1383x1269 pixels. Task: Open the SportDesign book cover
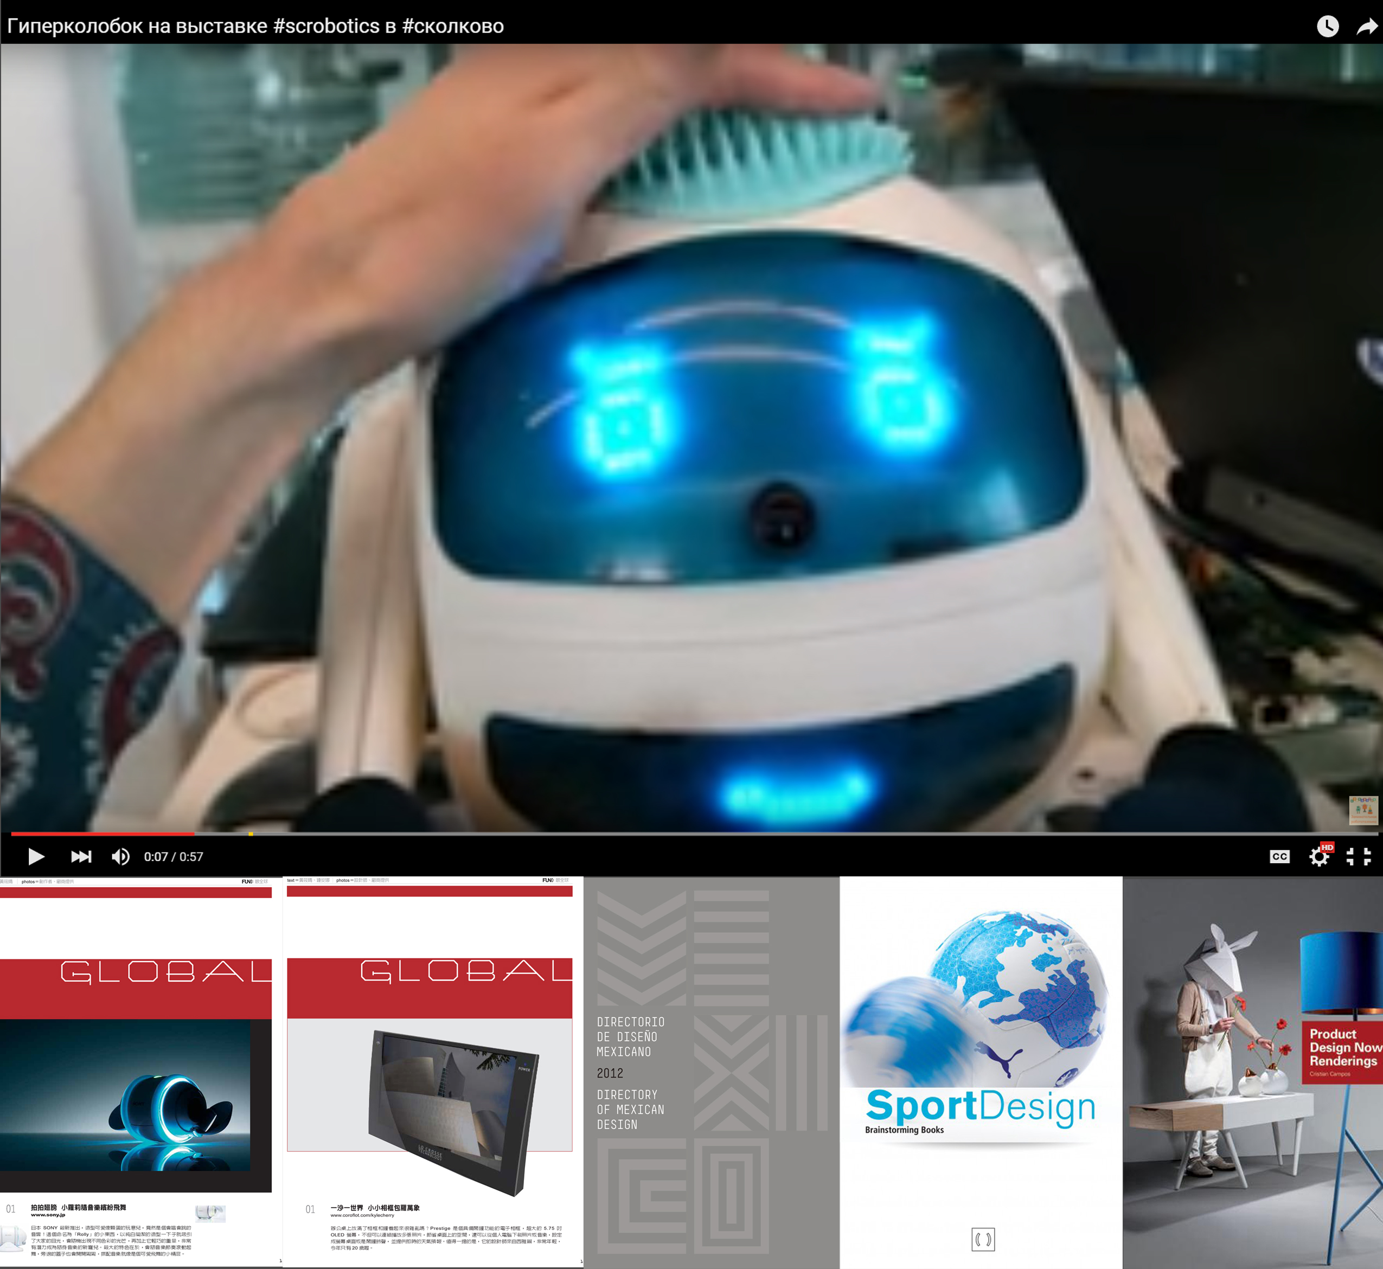981,1073
